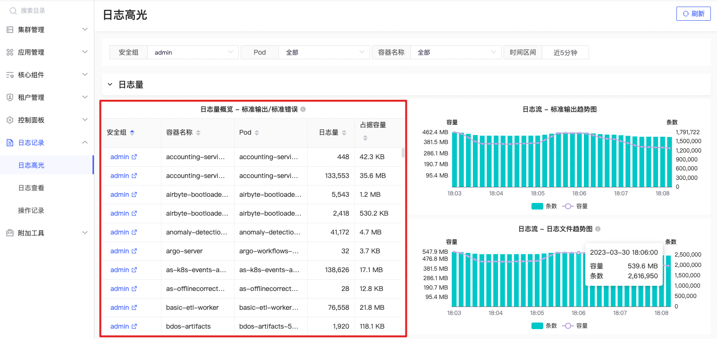Click the 租户管理 shield icon

[x=10, y=97]
